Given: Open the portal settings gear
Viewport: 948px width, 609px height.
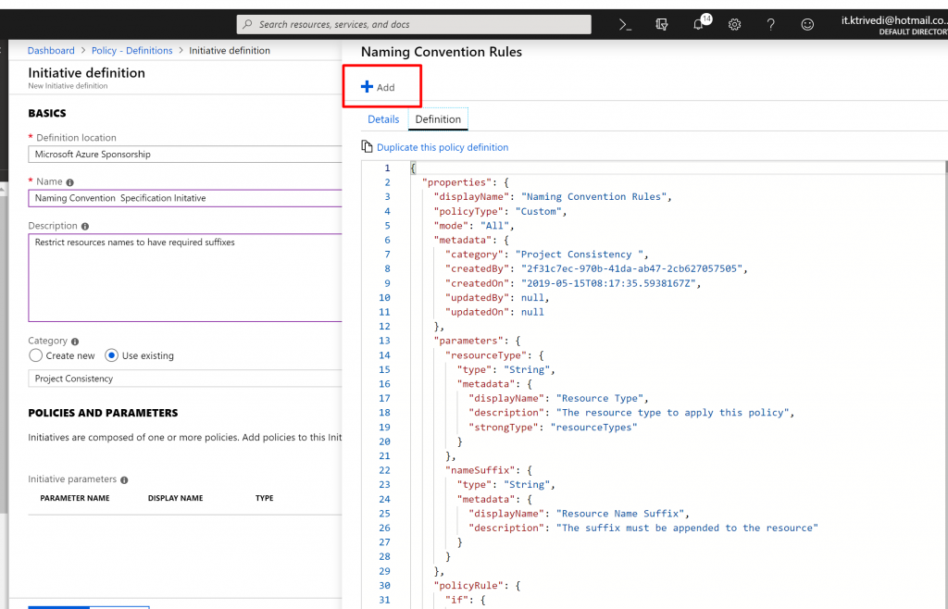Looking at the screenshot, I should (734, 25).
